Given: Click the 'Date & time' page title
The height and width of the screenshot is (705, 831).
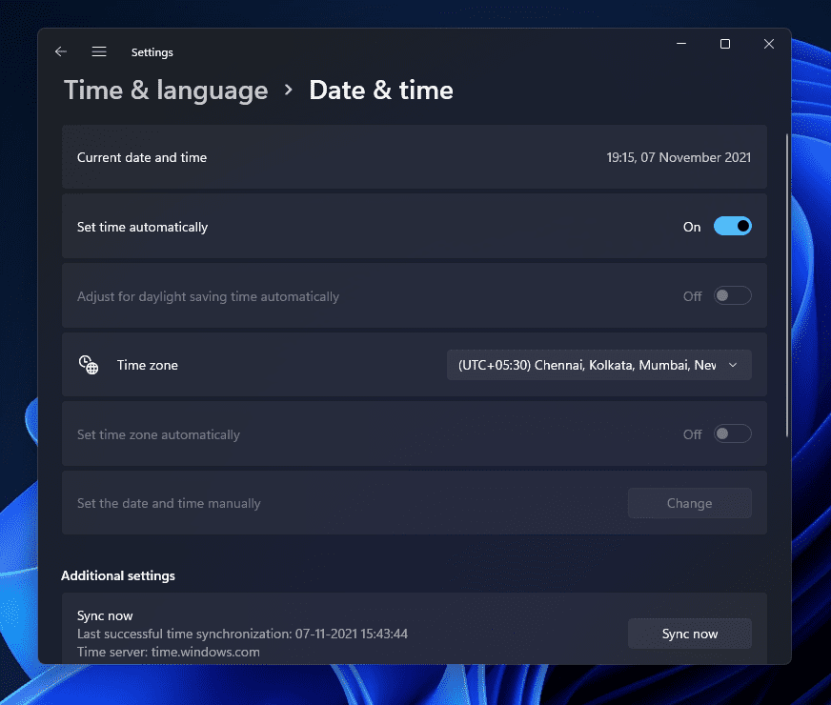Looking at the screenshot, I should pos(381,91).
